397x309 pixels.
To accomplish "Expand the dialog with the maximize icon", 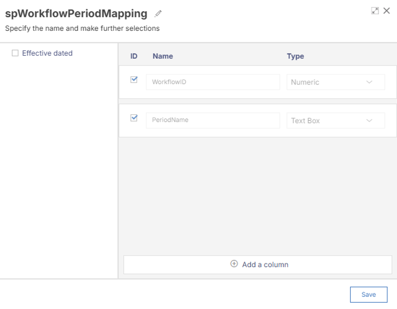I will (375, 11).
